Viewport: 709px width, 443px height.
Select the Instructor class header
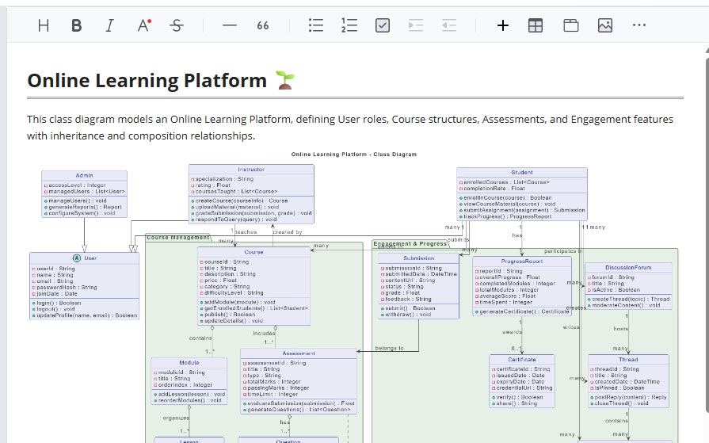click(x=251, y=170)
